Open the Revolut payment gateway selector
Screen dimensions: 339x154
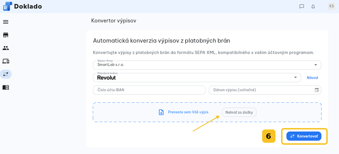point(197,78)
